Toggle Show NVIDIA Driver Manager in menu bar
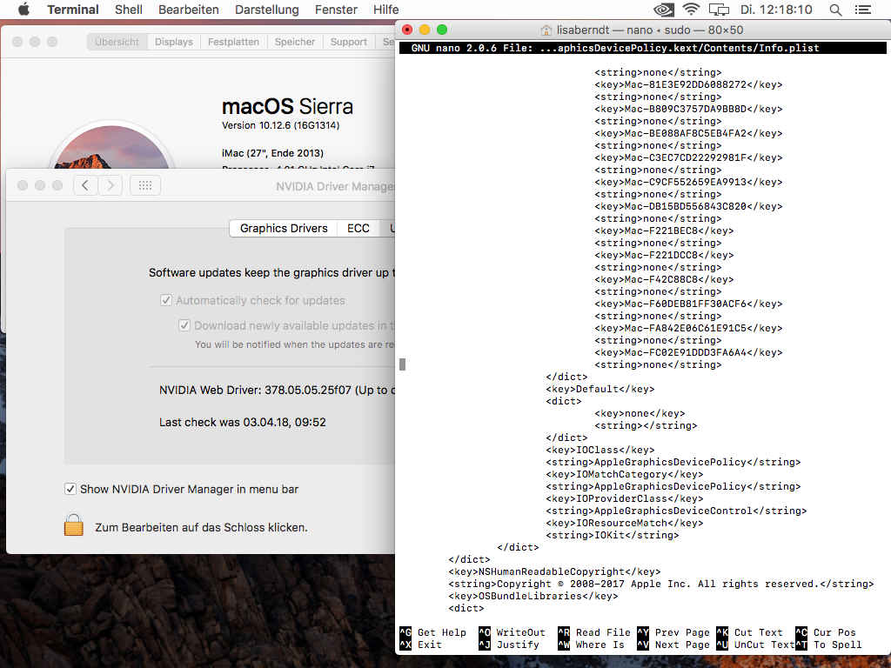891x668 pixels. click(x=70, y=489)
